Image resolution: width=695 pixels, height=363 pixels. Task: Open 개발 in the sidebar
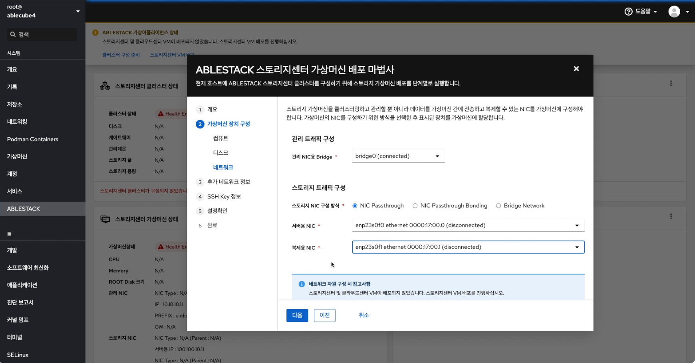pos(43,250)
